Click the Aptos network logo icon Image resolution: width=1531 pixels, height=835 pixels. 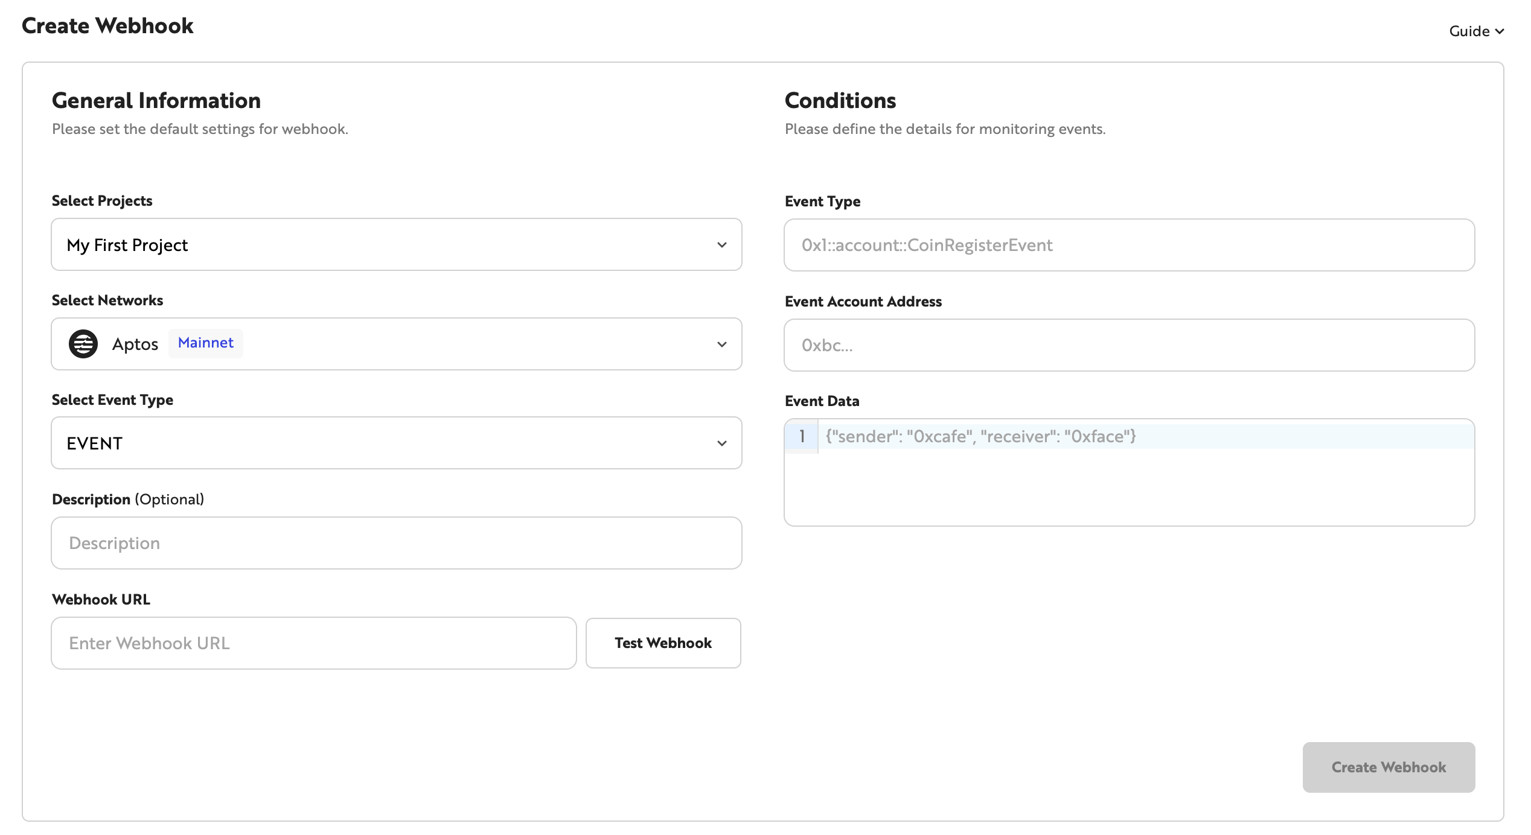(x=83, y=344)
